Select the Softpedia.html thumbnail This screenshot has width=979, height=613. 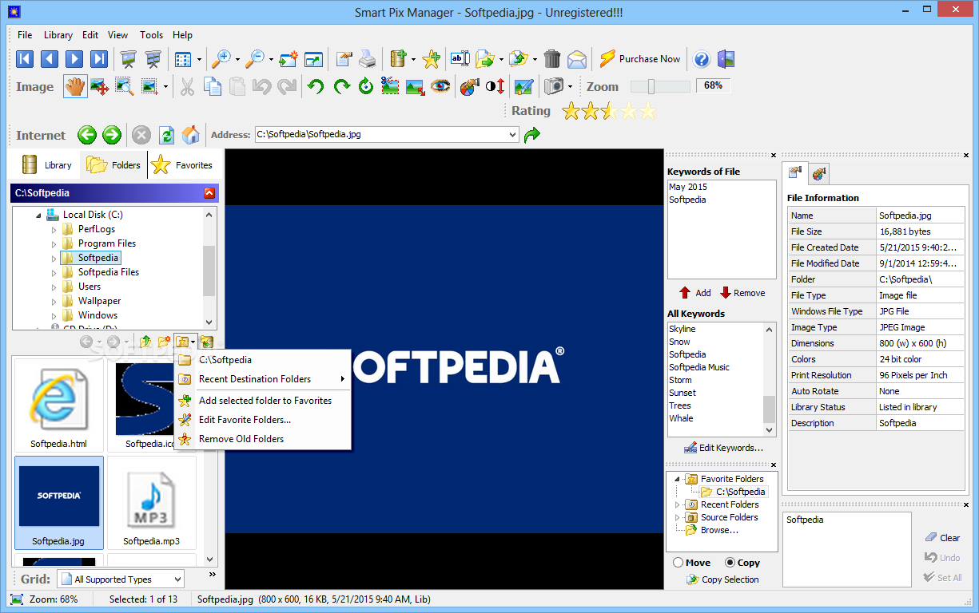[x=59, y=405]
